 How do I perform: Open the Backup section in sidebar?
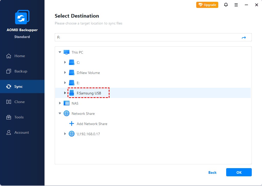click(x=20, y=71)
